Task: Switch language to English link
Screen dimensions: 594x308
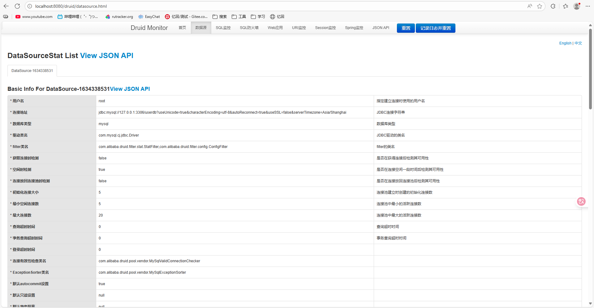Action: click(x=565, y=43)
